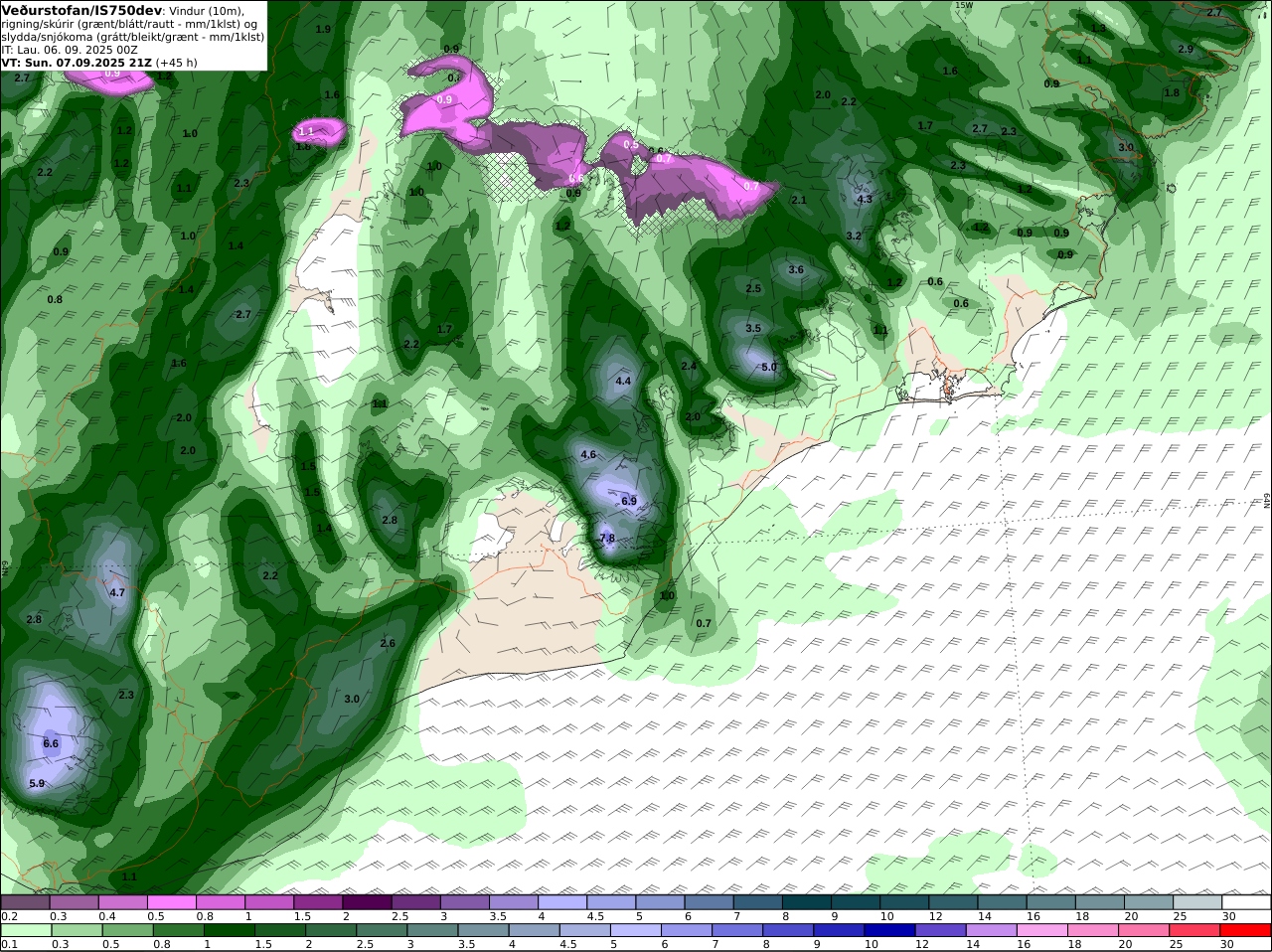Select the 4.3 precipitation value label
Image resolution: width=1272 pixels, height=952 pixels.
click(x=865, y=200)
